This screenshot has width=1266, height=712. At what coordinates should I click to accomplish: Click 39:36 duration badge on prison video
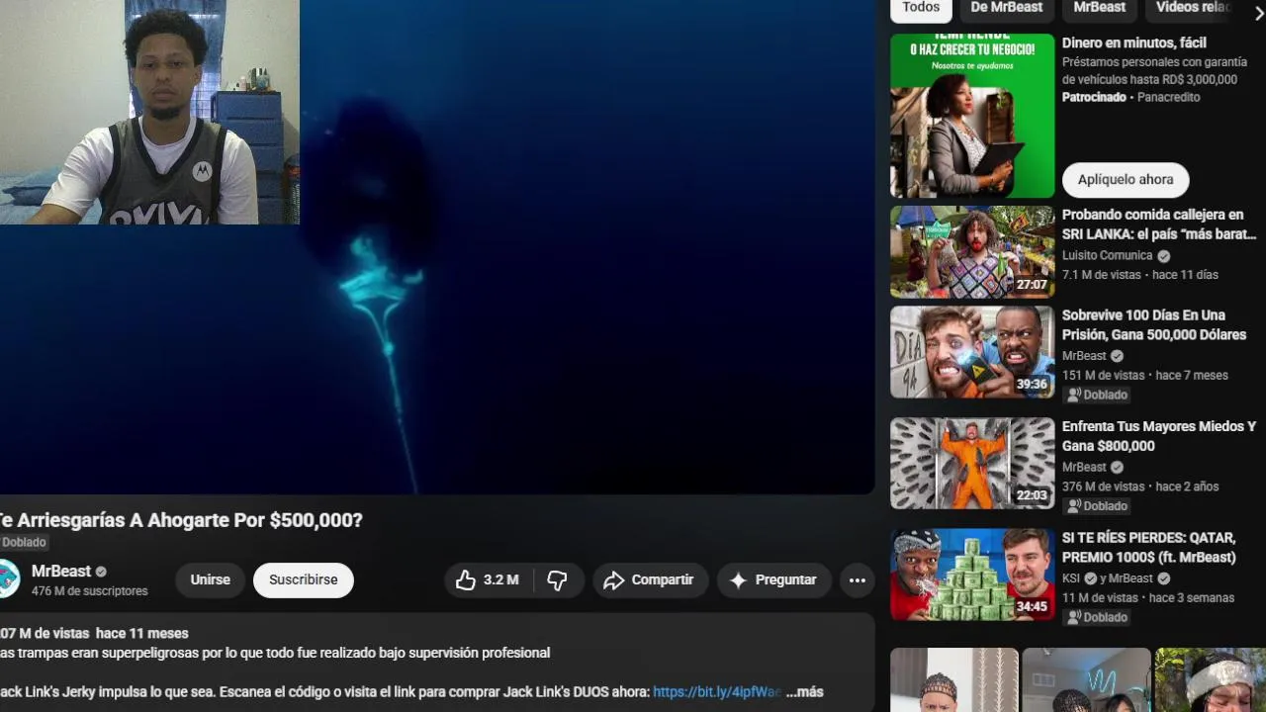point(1032,385)
